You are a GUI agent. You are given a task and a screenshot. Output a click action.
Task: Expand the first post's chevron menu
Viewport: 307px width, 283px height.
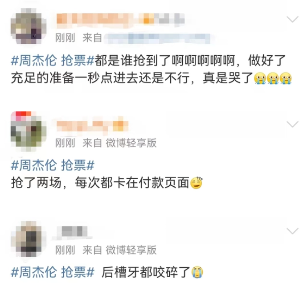click(292, 20)
